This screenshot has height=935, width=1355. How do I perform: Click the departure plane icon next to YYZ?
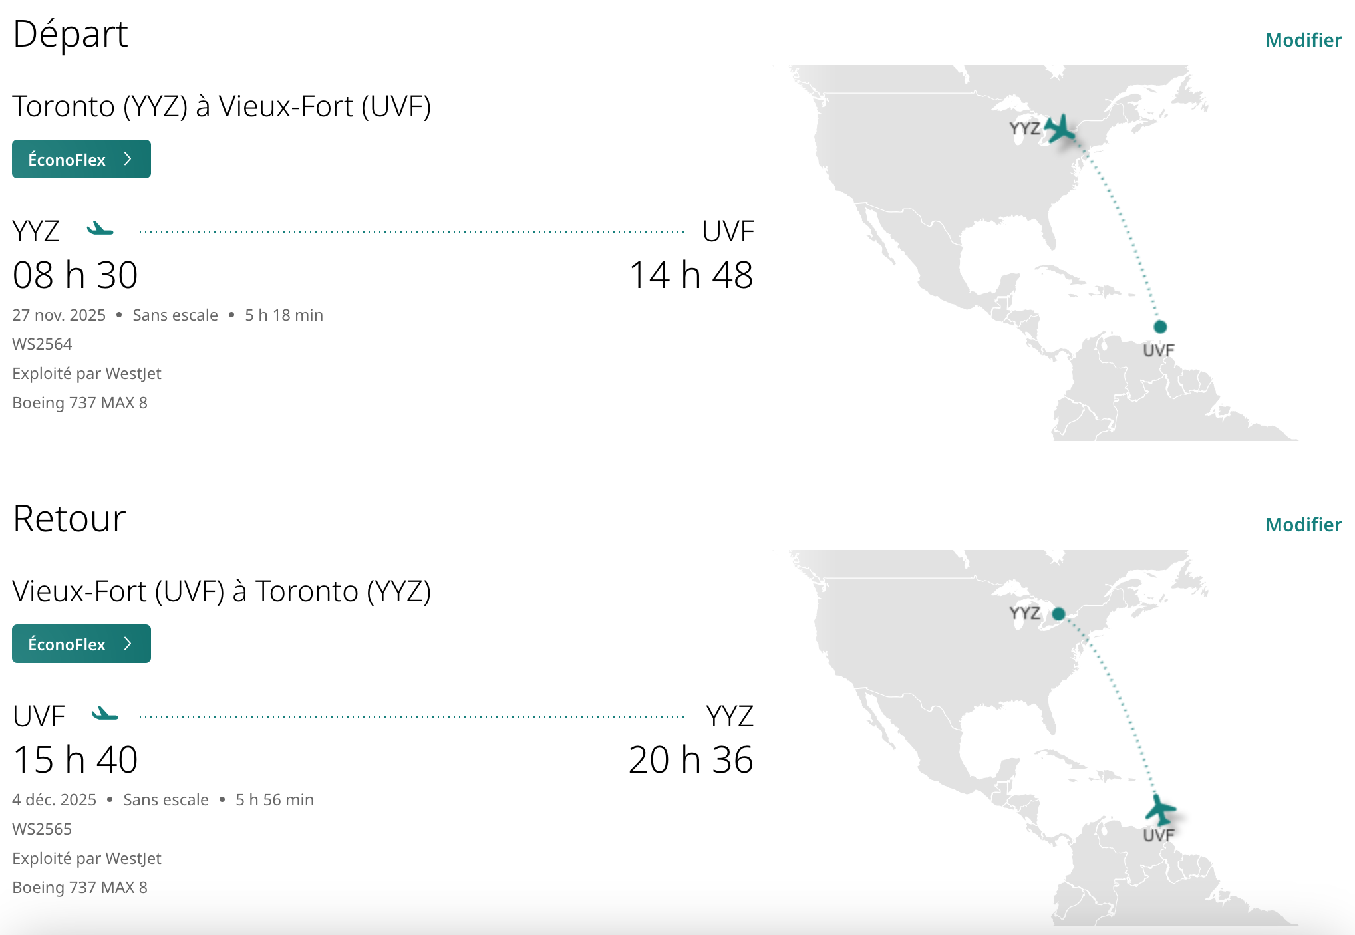(100, 229)
